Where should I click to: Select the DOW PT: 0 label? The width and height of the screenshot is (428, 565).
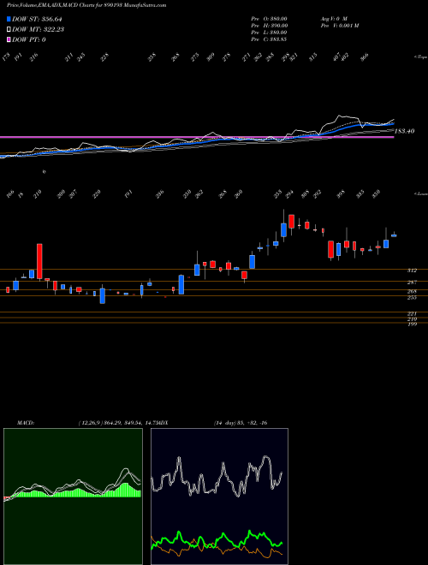[29, 39]
